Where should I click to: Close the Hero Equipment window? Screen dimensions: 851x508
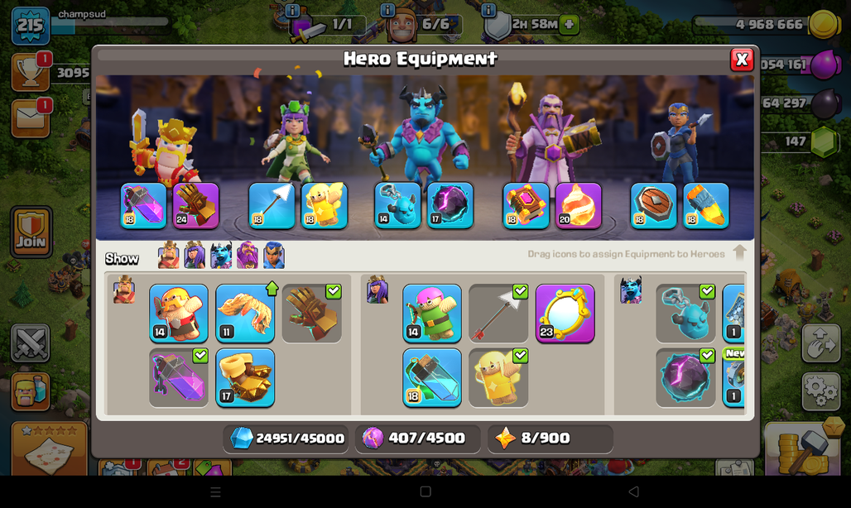pyautogui.click(x=742, y=60)
